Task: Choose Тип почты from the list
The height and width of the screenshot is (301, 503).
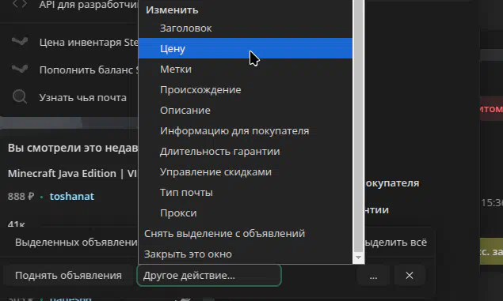Action: pyautogui.click(x=246, y=192)
